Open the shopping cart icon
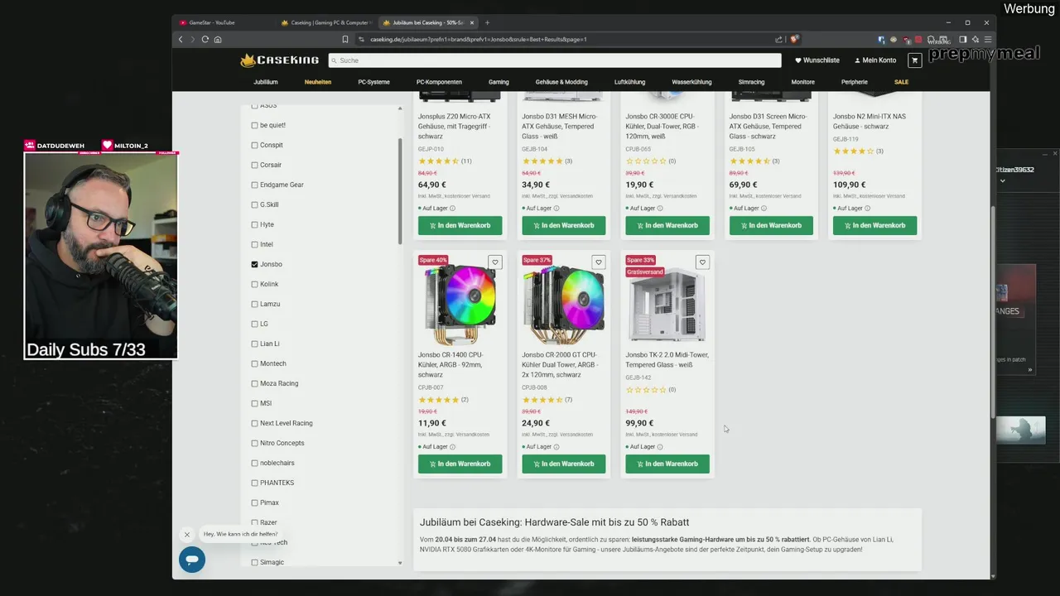 [914, 60]
